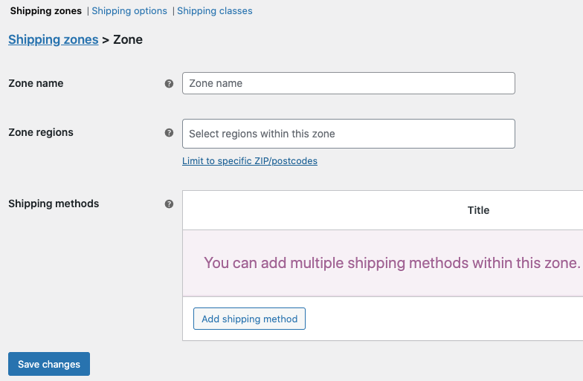View help tooltip for Shipping methods
This screenshot has width=583, height=381.
pyautogui.click(x=169, y=203)
